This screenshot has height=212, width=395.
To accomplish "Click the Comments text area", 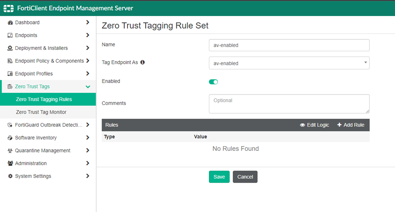I will click(289, 104).
